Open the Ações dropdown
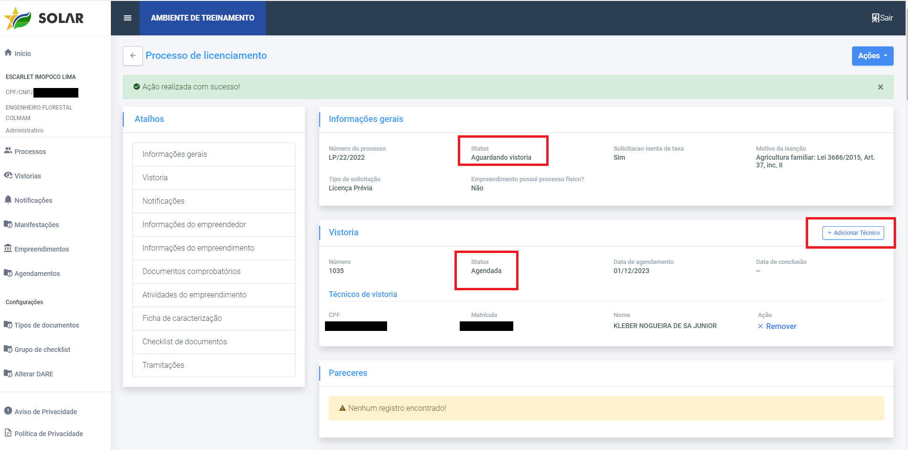908x450 pixels. coord(873,55)
